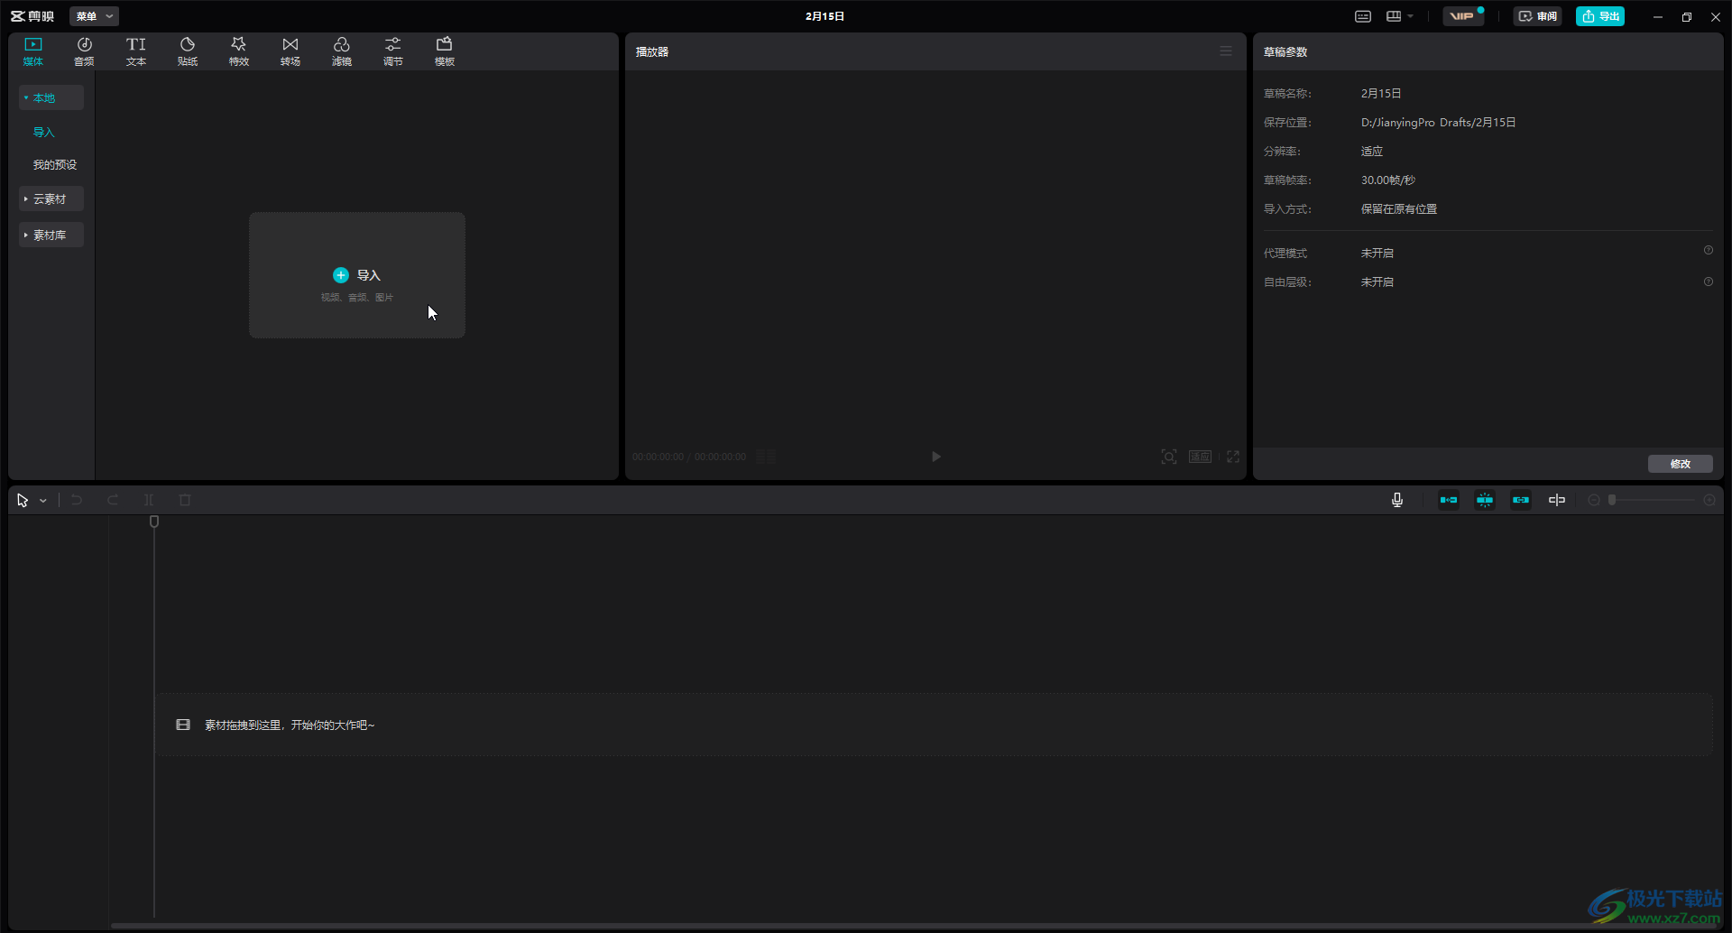This screenshot has height=933, width=1732.
Task: Click the redo arrow
Action: tap(113, 500)
